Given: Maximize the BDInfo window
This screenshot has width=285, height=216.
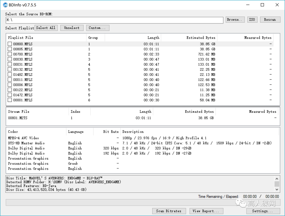Looking at the screenshot, I should 262,5.
